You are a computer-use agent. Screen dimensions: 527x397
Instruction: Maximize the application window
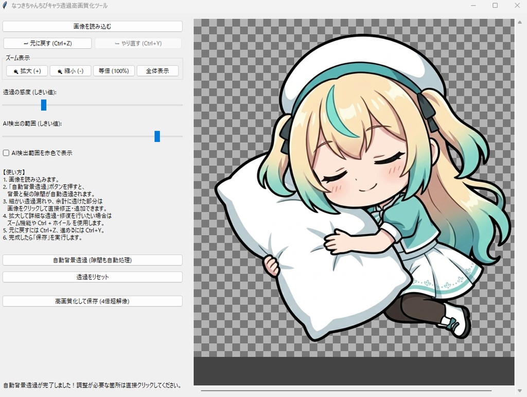pos(495,5)
